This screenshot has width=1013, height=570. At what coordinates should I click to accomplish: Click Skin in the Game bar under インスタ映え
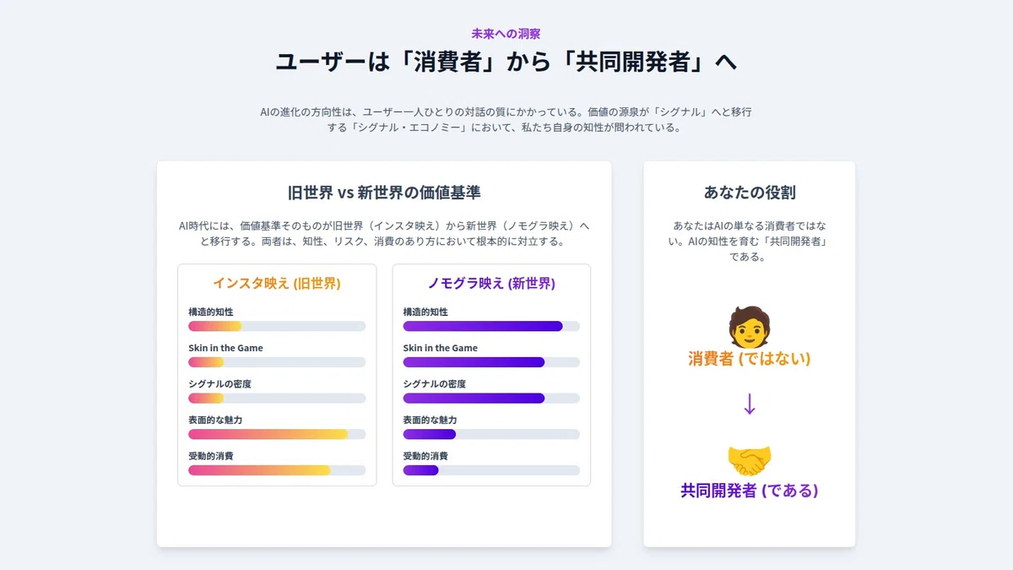point(277,362)
